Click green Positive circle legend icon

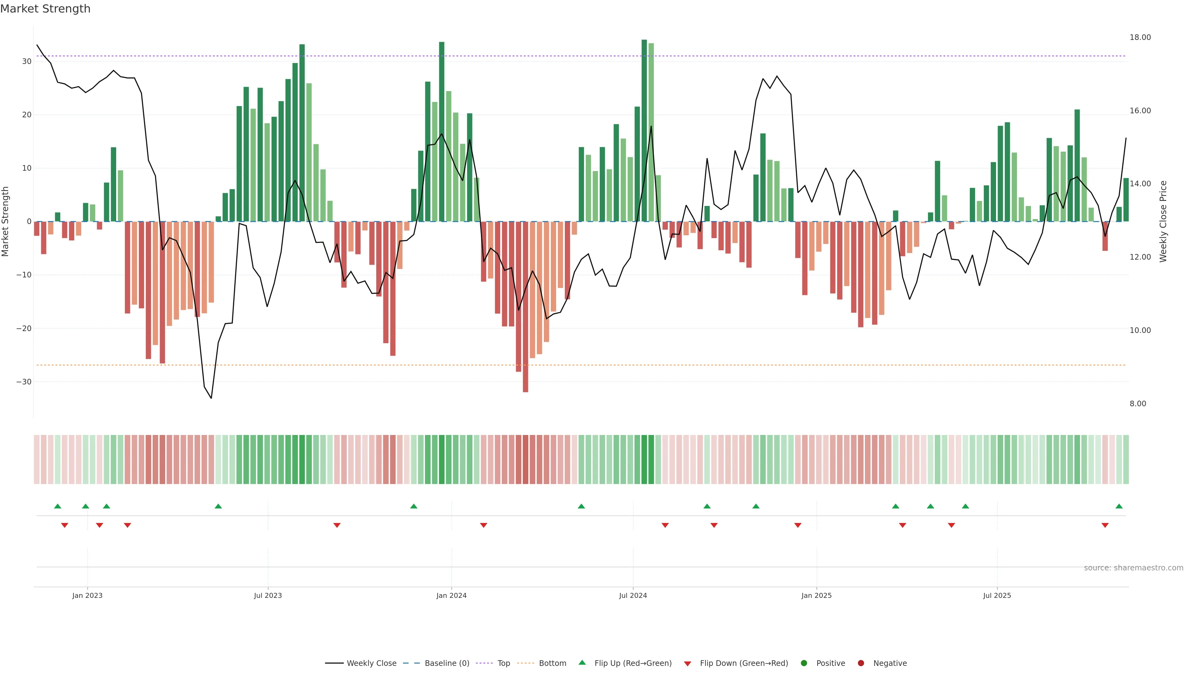click(x=804, y=663)
